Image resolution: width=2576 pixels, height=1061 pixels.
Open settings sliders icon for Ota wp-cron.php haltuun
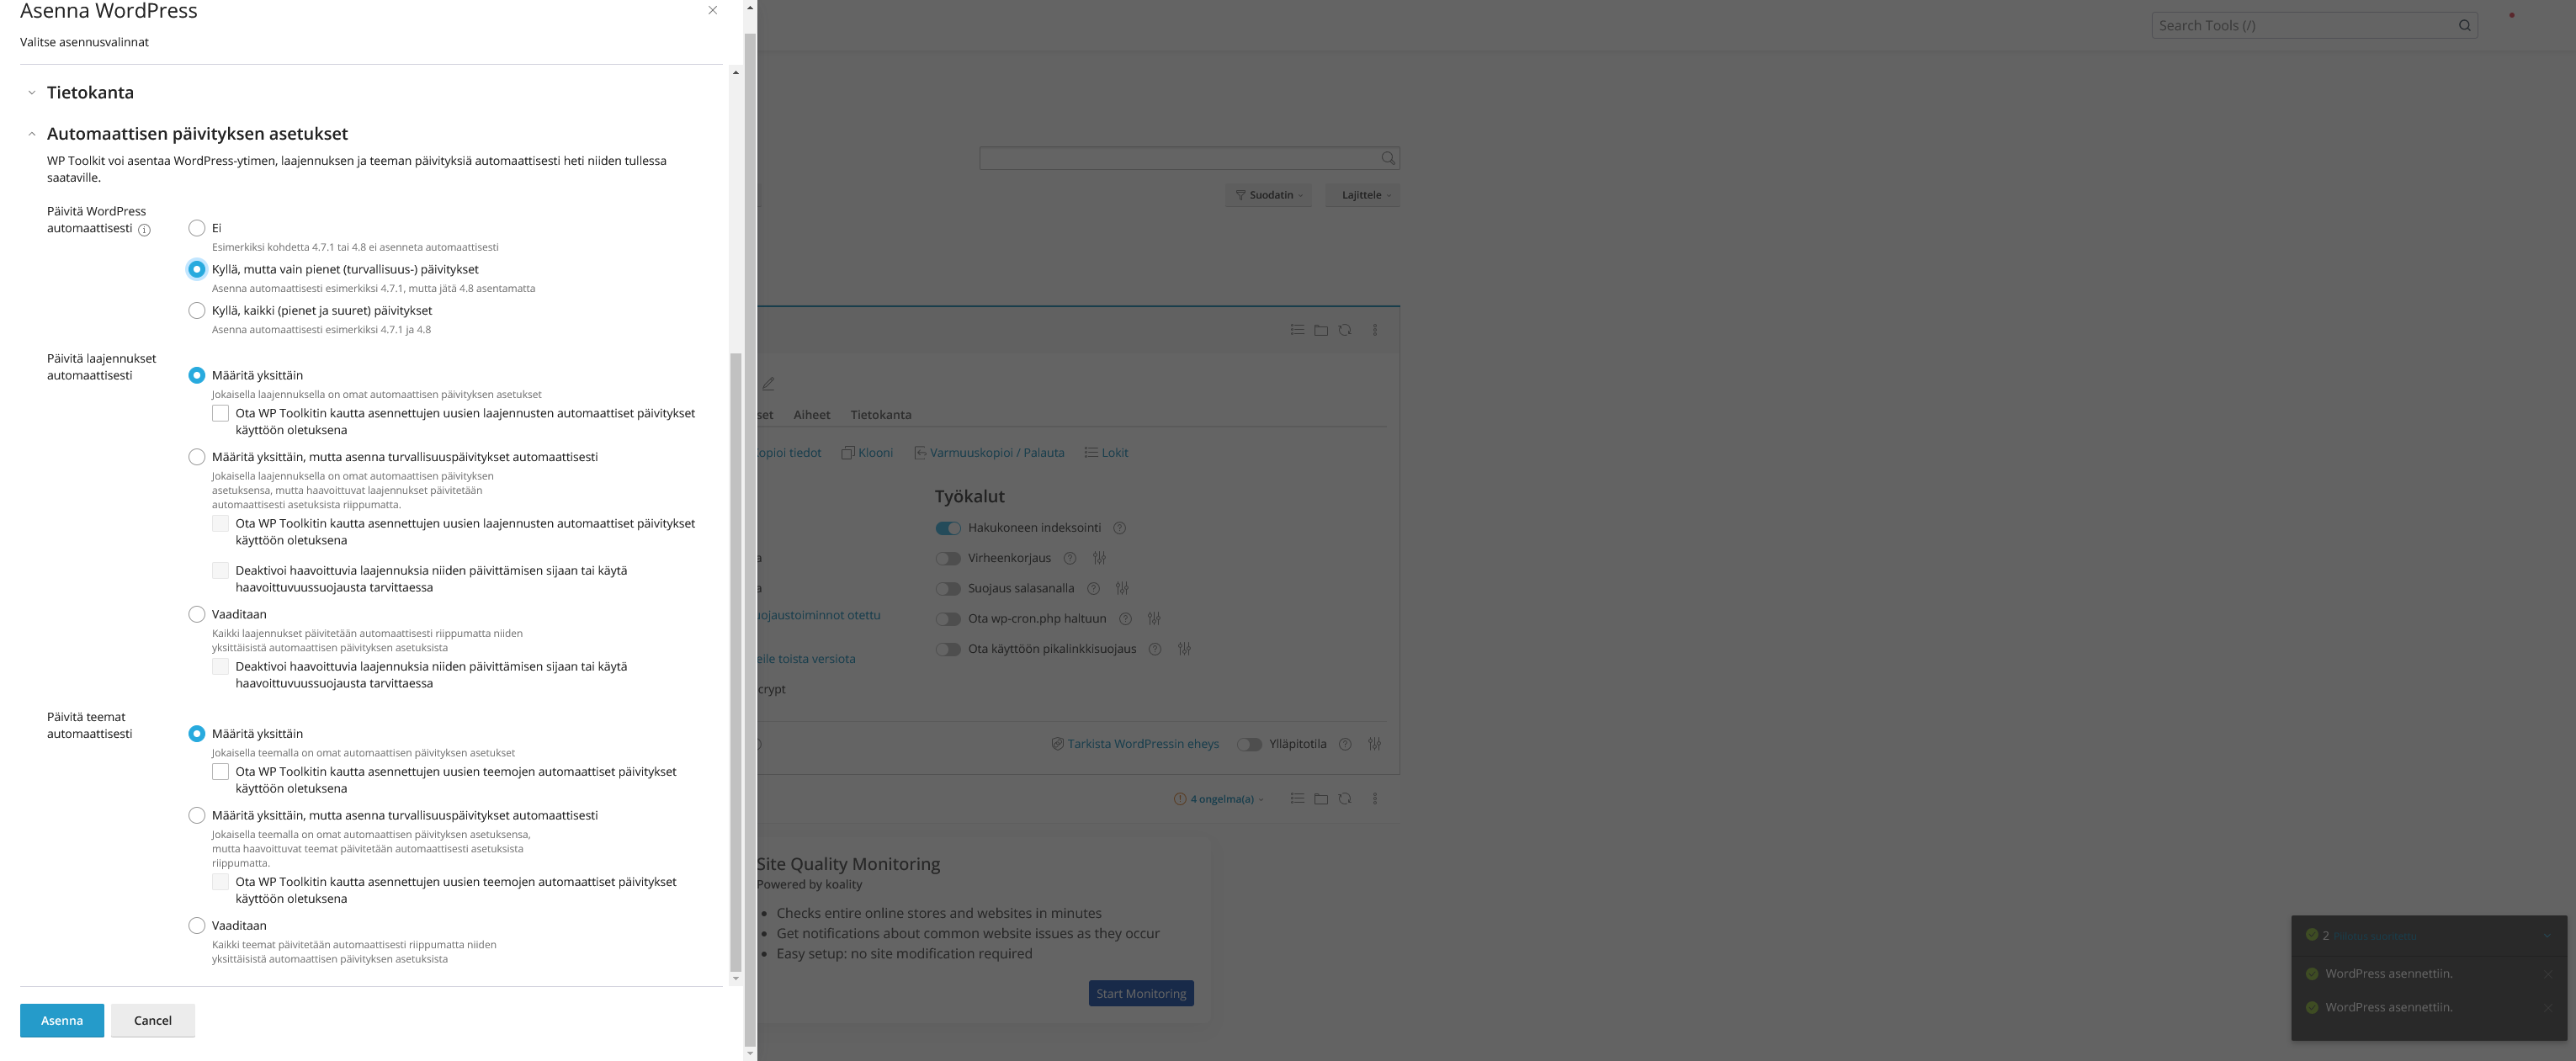pos(1154,618)
